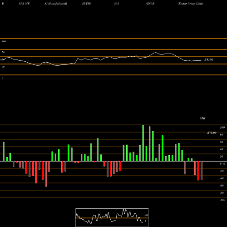Click the 60 axis label in MR chart

[x=222, y=142]
